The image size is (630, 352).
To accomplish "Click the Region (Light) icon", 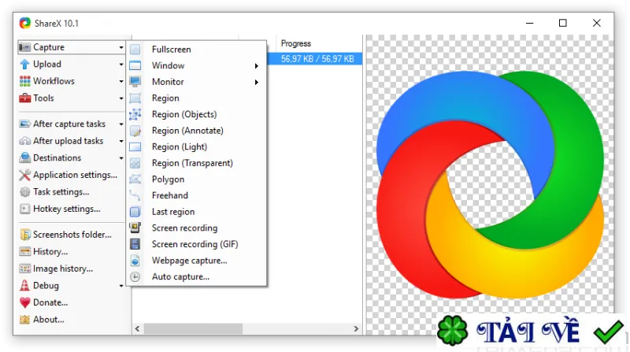I will [x=135, y=146].
